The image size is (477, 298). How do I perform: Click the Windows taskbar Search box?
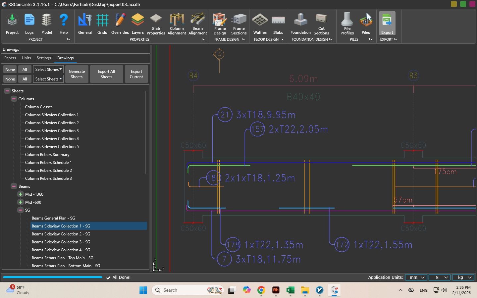tap(188, 290)
